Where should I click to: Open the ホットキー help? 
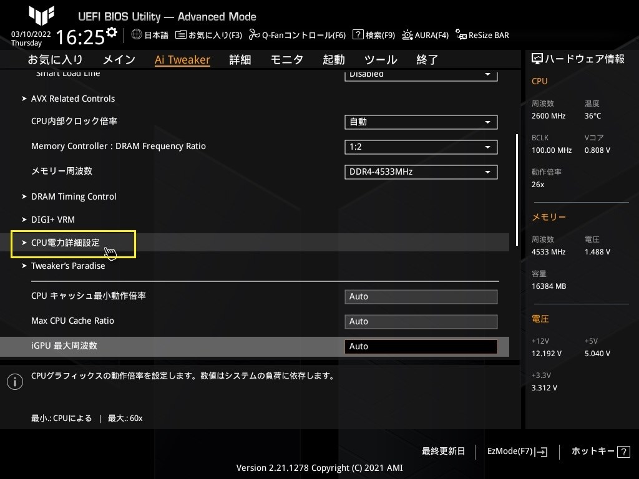[601, 452]
